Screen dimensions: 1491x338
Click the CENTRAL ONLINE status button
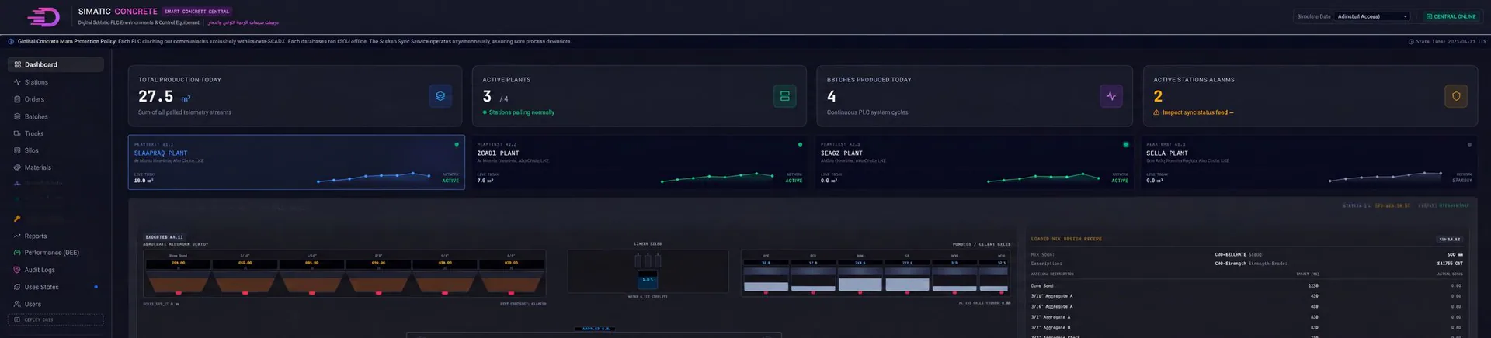point(1451,16)
